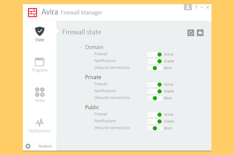234x155 pixels.
Task: Toggle Domain Notifications switch
Action: (x=155, y=61)
